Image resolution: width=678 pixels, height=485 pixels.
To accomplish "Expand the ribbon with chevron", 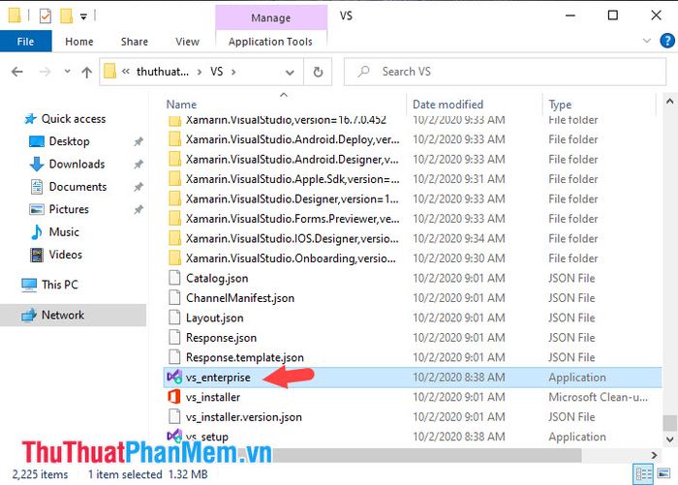I will pos(647,41).
